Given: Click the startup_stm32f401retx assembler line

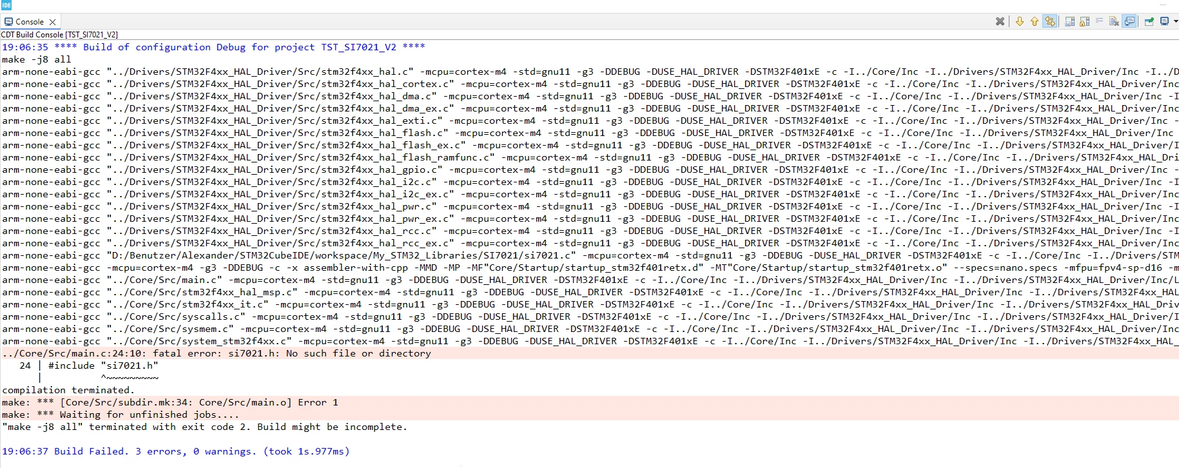Looking at the screenshot, I should click(590, 268).
